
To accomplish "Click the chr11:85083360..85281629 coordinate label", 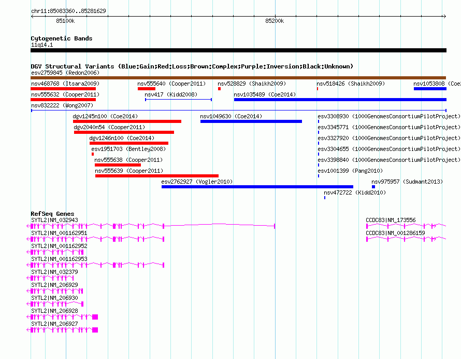I will tap(68, 11).
